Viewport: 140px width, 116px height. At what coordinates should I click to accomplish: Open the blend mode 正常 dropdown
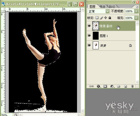(x=99, y=11)
